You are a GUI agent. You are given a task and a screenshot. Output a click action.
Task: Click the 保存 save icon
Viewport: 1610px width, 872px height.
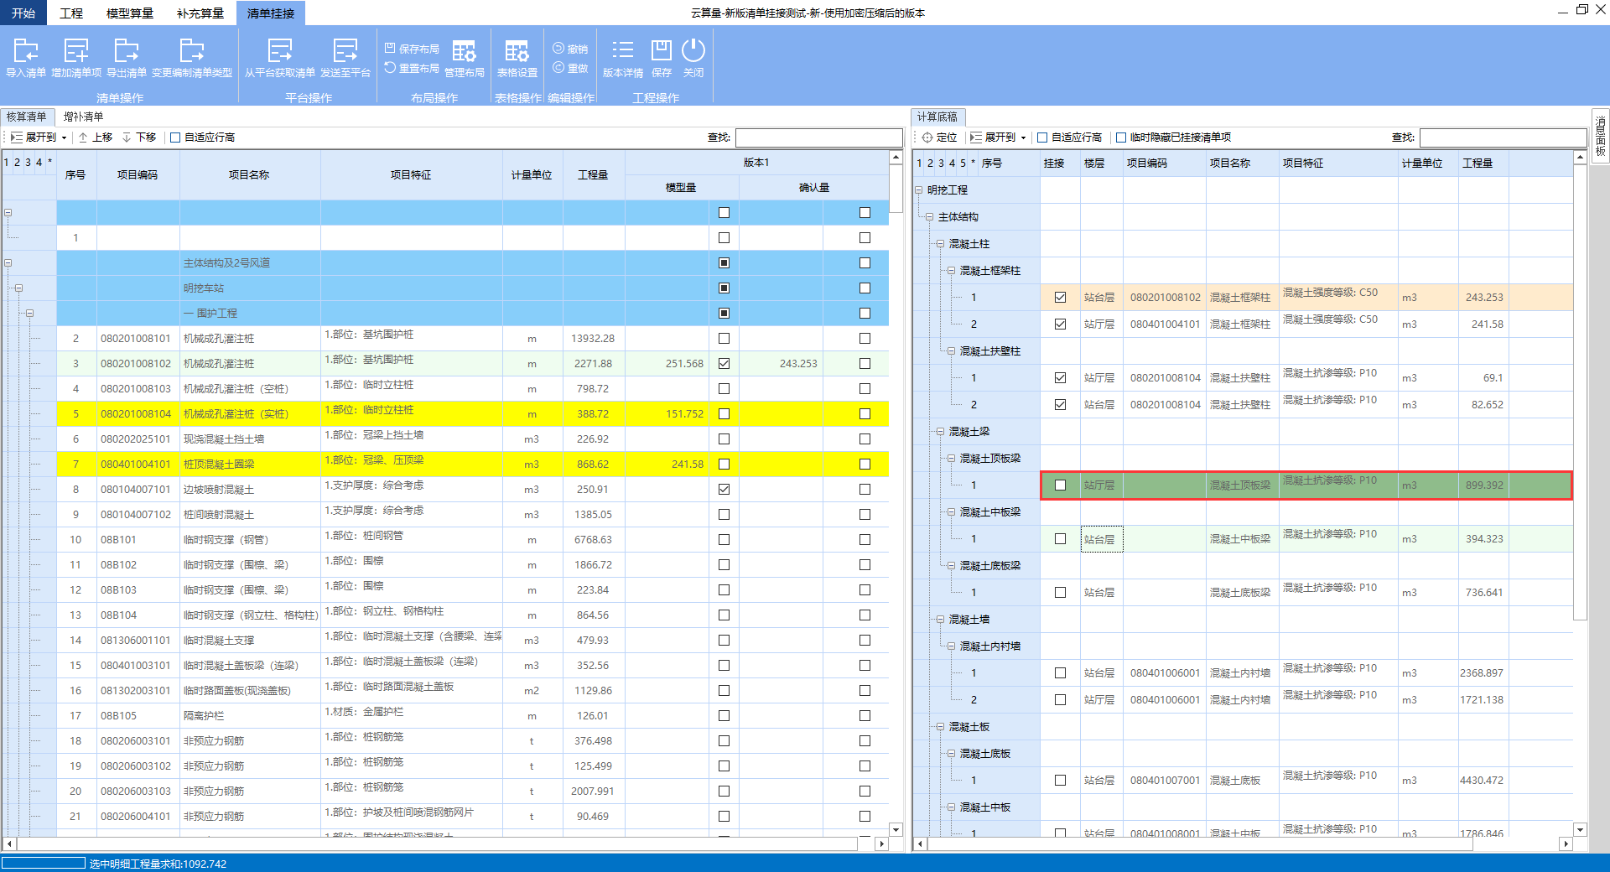pyautogui.click(x=662, y=50)
